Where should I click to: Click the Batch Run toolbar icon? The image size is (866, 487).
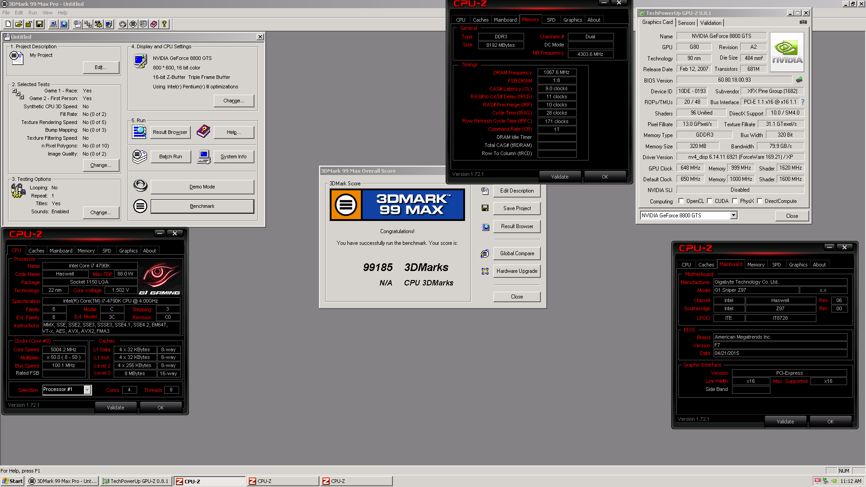[143, 24]
